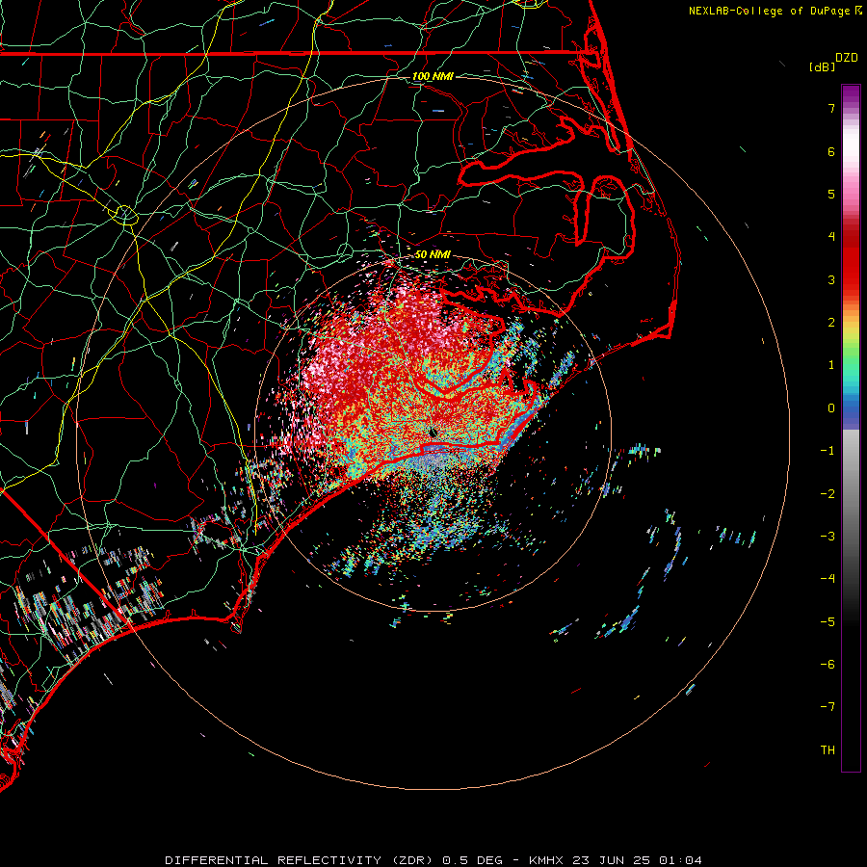Viewport: 867px width, 867px height.
Task: Select the 0 value on the scale
Action: (831, 408)
